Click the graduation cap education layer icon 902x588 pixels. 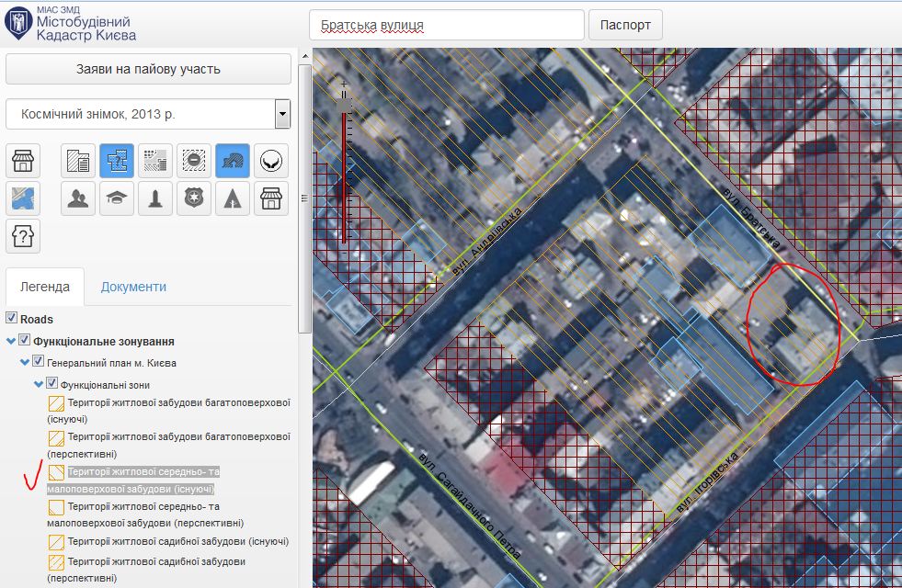117,198
